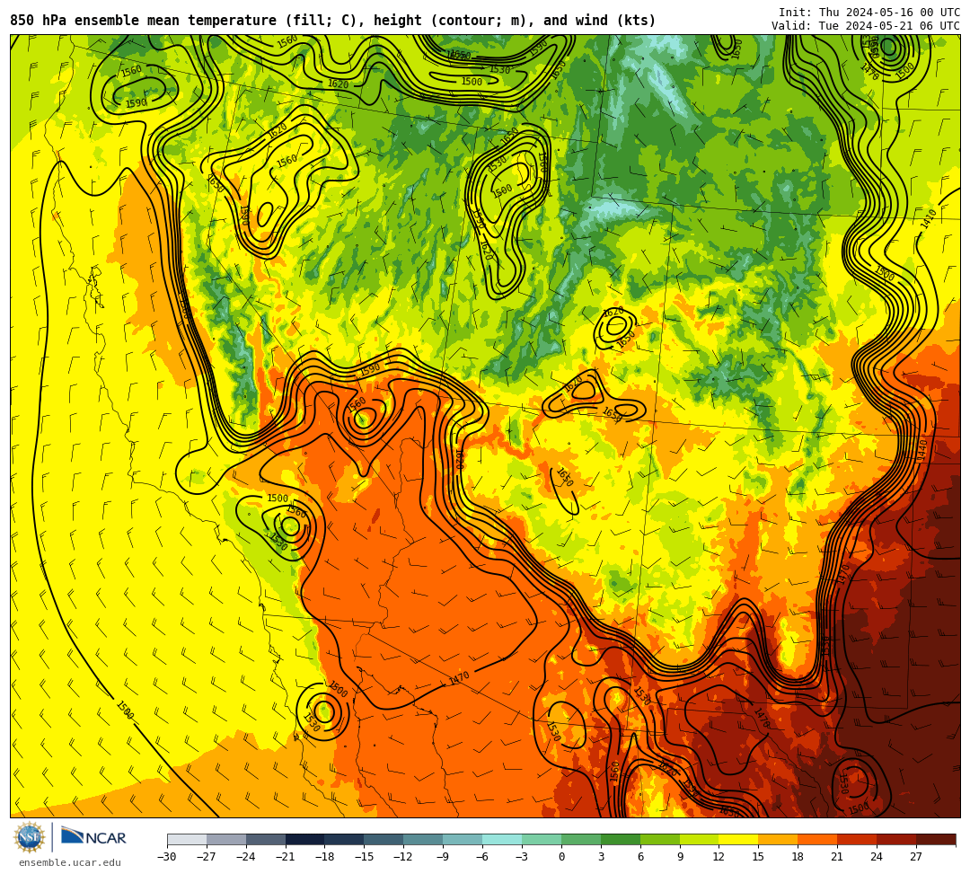This screenshot has width=970, height=874.
Task: Click the −30 colorbar tick label
Action: pos(167,857)
